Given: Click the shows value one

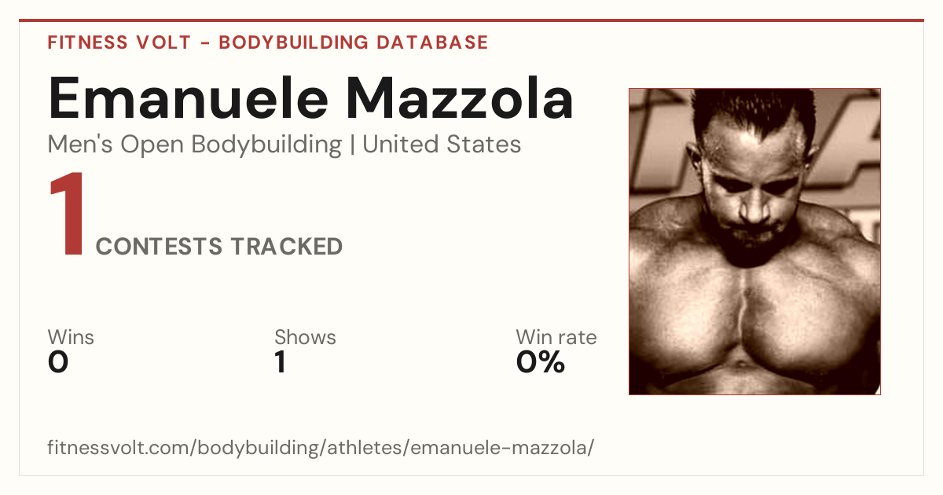Looking at the screenshot, I should coord(281,362).
